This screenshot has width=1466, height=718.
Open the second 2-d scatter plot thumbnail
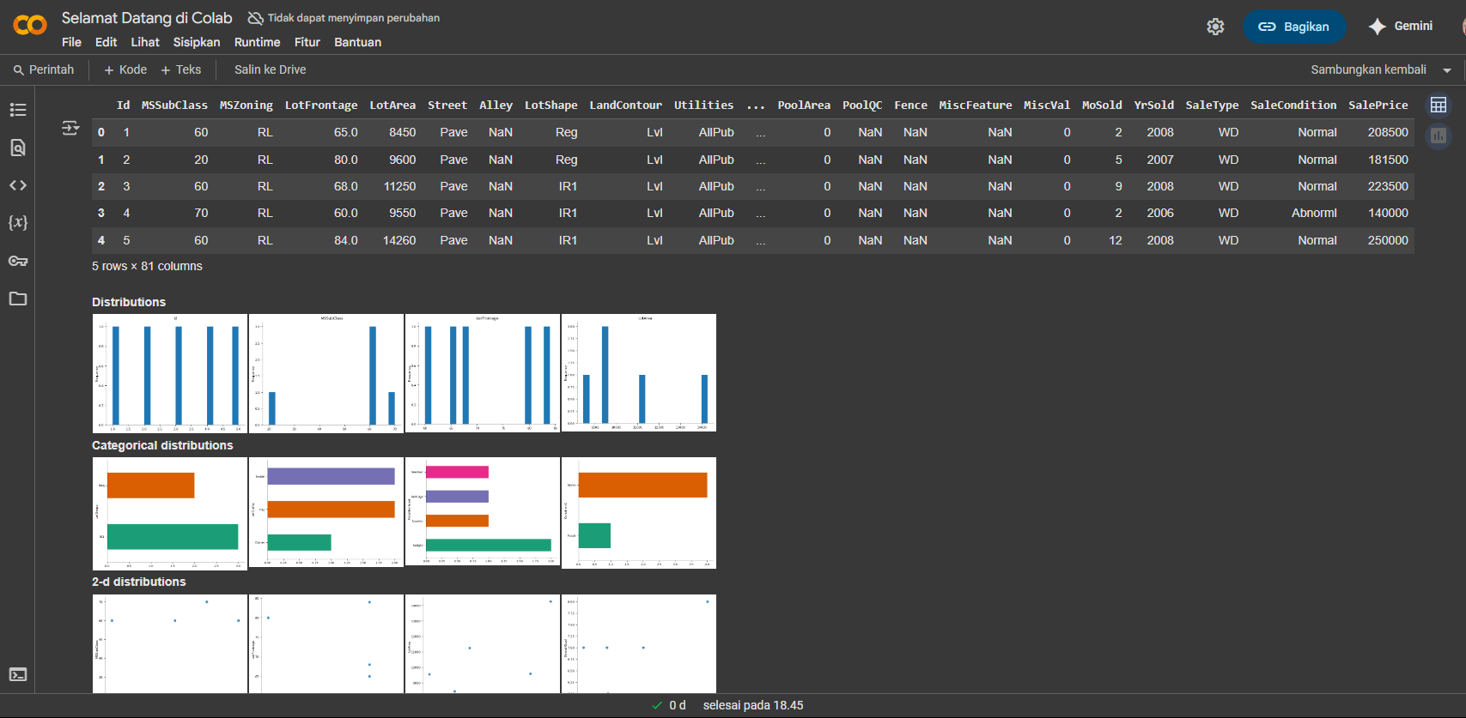pos(326,643)
